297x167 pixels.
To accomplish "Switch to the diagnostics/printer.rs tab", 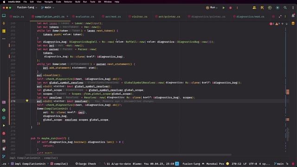I will pos(207,17).
